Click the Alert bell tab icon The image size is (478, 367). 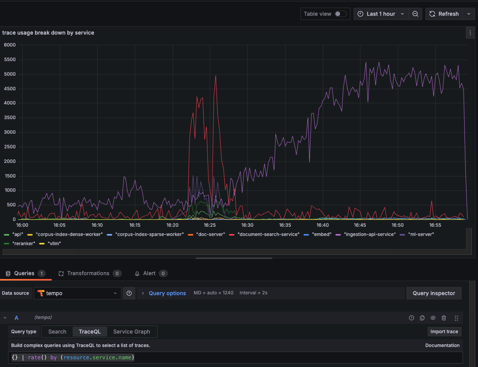point(137,274)
